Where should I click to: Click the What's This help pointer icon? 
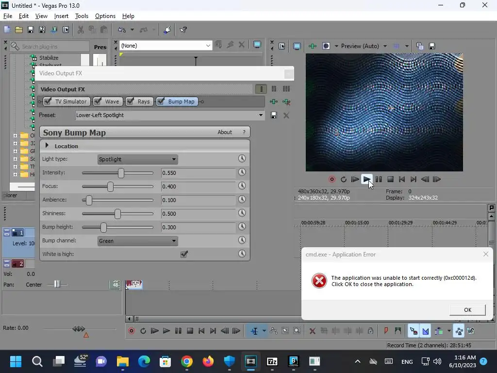tap(183, 30)
